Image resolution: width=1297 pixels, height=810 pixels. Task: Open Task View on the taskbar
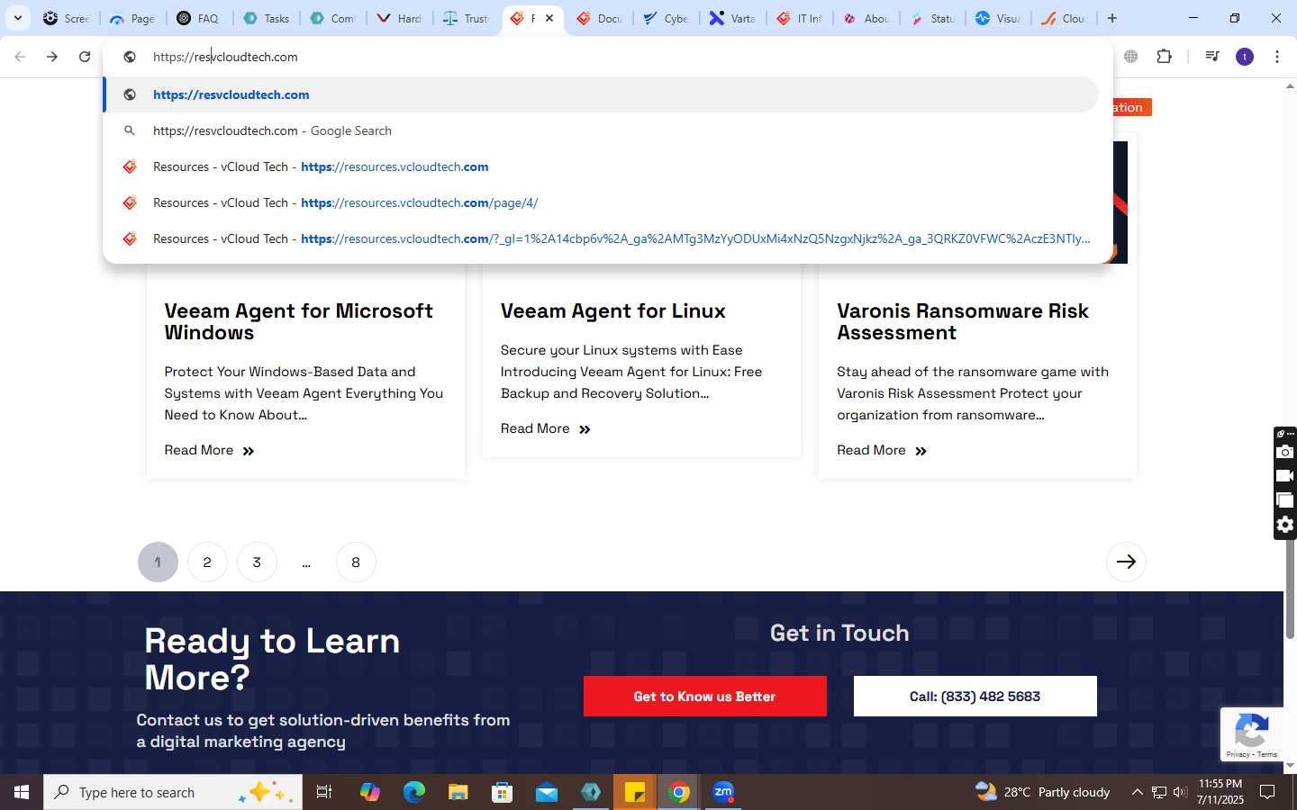[324, 792]
